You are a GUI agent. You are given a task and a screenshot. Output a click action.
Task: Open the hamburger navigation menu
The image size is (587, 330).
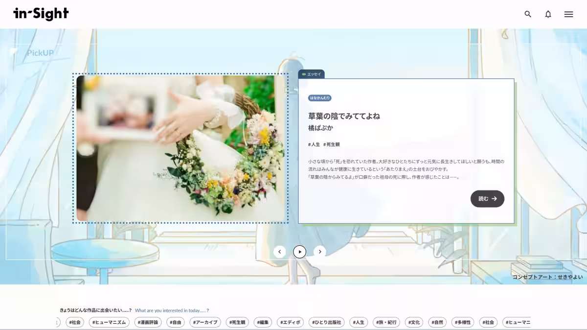click(568, 14)
